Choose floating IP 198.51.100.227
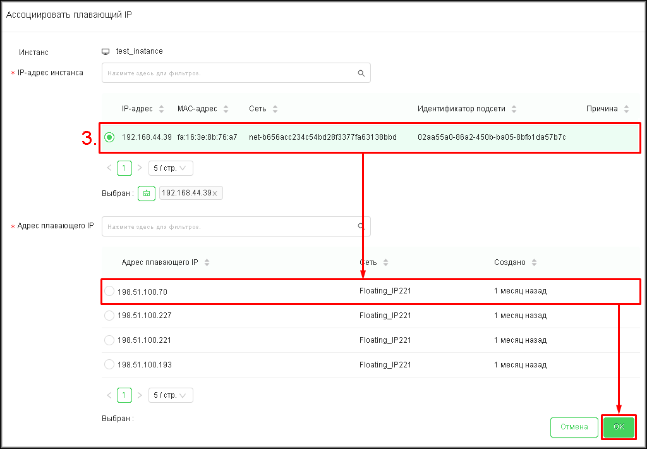 click(x=109, y=316)
